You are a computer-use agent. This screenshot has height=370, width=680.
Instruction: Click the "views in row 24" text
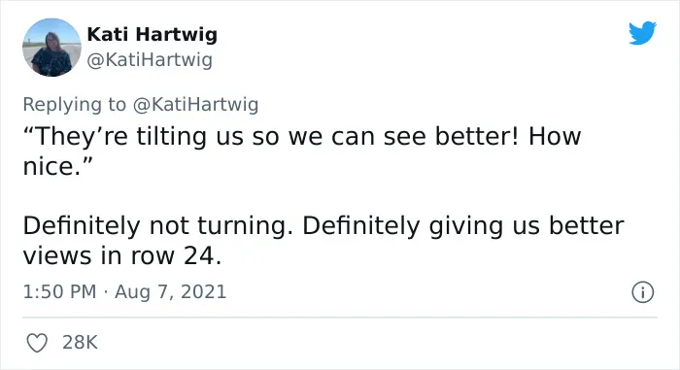[122, 256]
